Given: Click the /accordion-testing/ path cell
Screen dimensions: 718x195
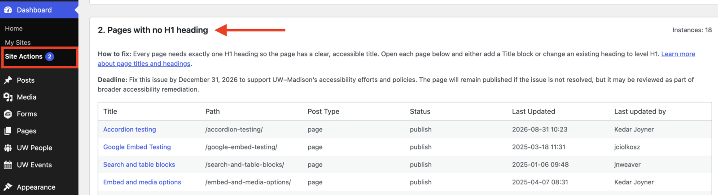Looking at the screenshot, I should (x=234, y=129).
